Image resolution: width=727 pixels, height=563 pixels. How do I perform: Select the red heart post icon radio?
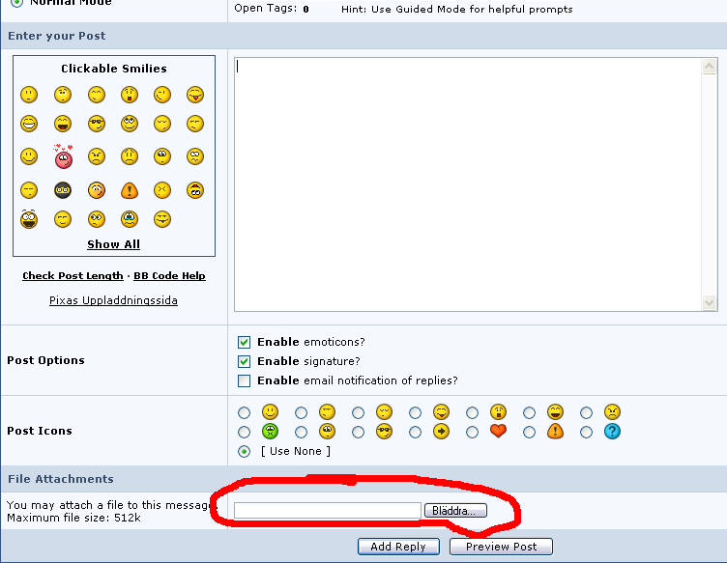472,432
